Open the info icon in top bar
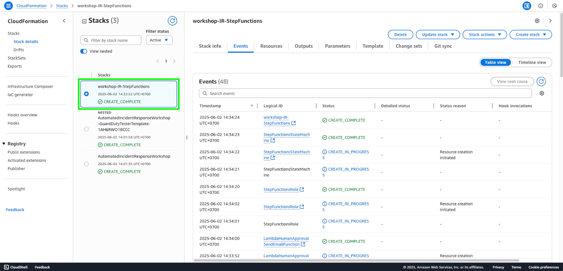 (541, 6)
